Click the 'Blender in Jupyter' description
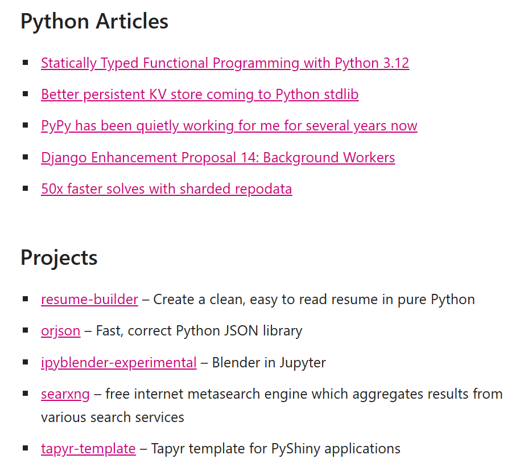 click(269, 363)
